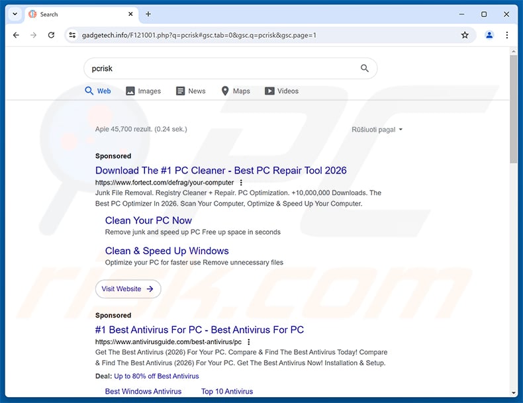Open site information icon in address bar
523x403 pixels.
coord(72,35)
